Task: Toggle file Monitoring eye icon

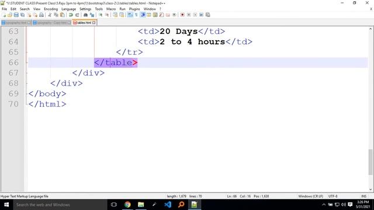Action: coord(174,15)
